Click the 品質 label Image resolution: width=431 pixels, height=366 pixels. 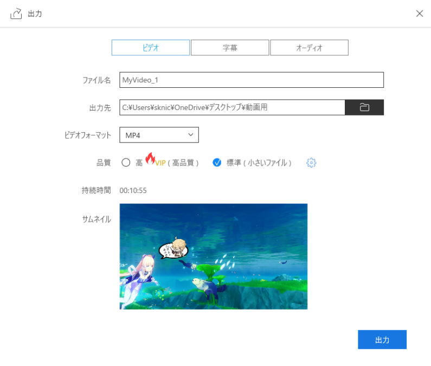[104, 163]
